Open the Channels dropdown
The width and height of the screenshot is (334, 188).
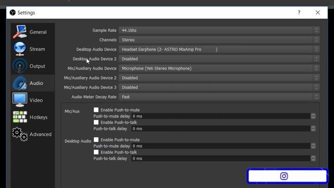[219, 40]
